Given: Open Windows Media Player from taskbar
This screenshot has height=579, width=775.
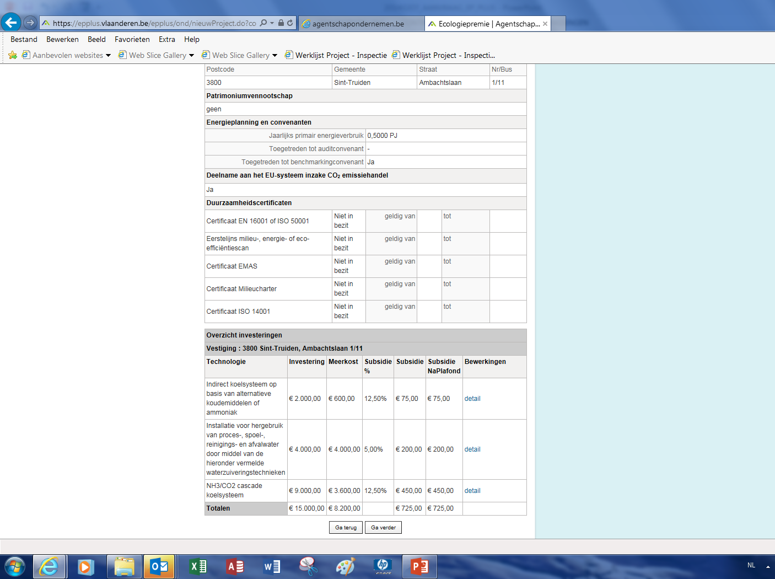Looking at the screenshot, I should click(86, 566).
